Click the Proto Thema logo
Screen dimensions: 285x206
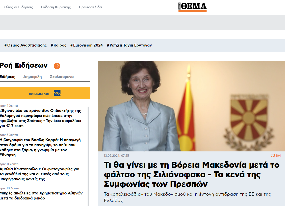[193, 7]
